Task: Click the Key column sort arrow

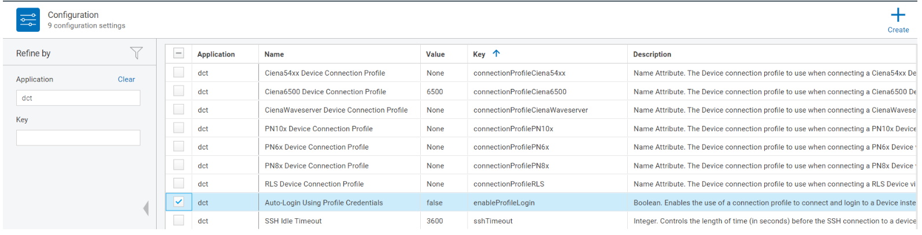Action: [x=496, y=54]
